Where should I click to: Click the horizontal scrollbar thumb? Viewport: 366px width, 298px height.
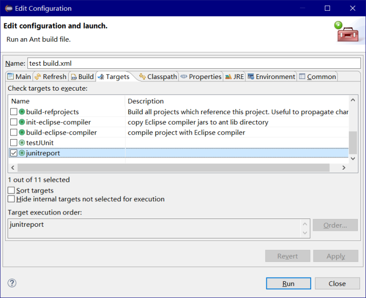point(173,168)
